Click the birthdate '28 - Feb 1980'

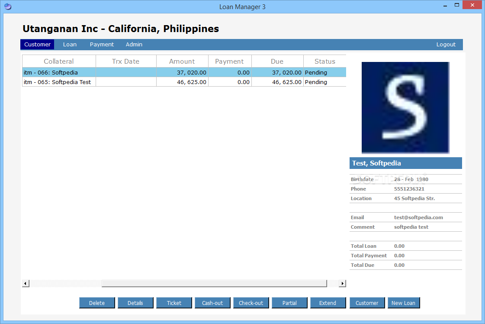click(x=411, y=179)
